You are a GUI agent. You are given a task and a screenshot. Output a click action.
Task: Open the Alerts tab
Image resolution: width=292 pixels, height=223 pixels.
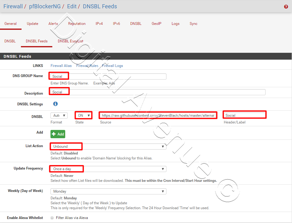point(53,23)
